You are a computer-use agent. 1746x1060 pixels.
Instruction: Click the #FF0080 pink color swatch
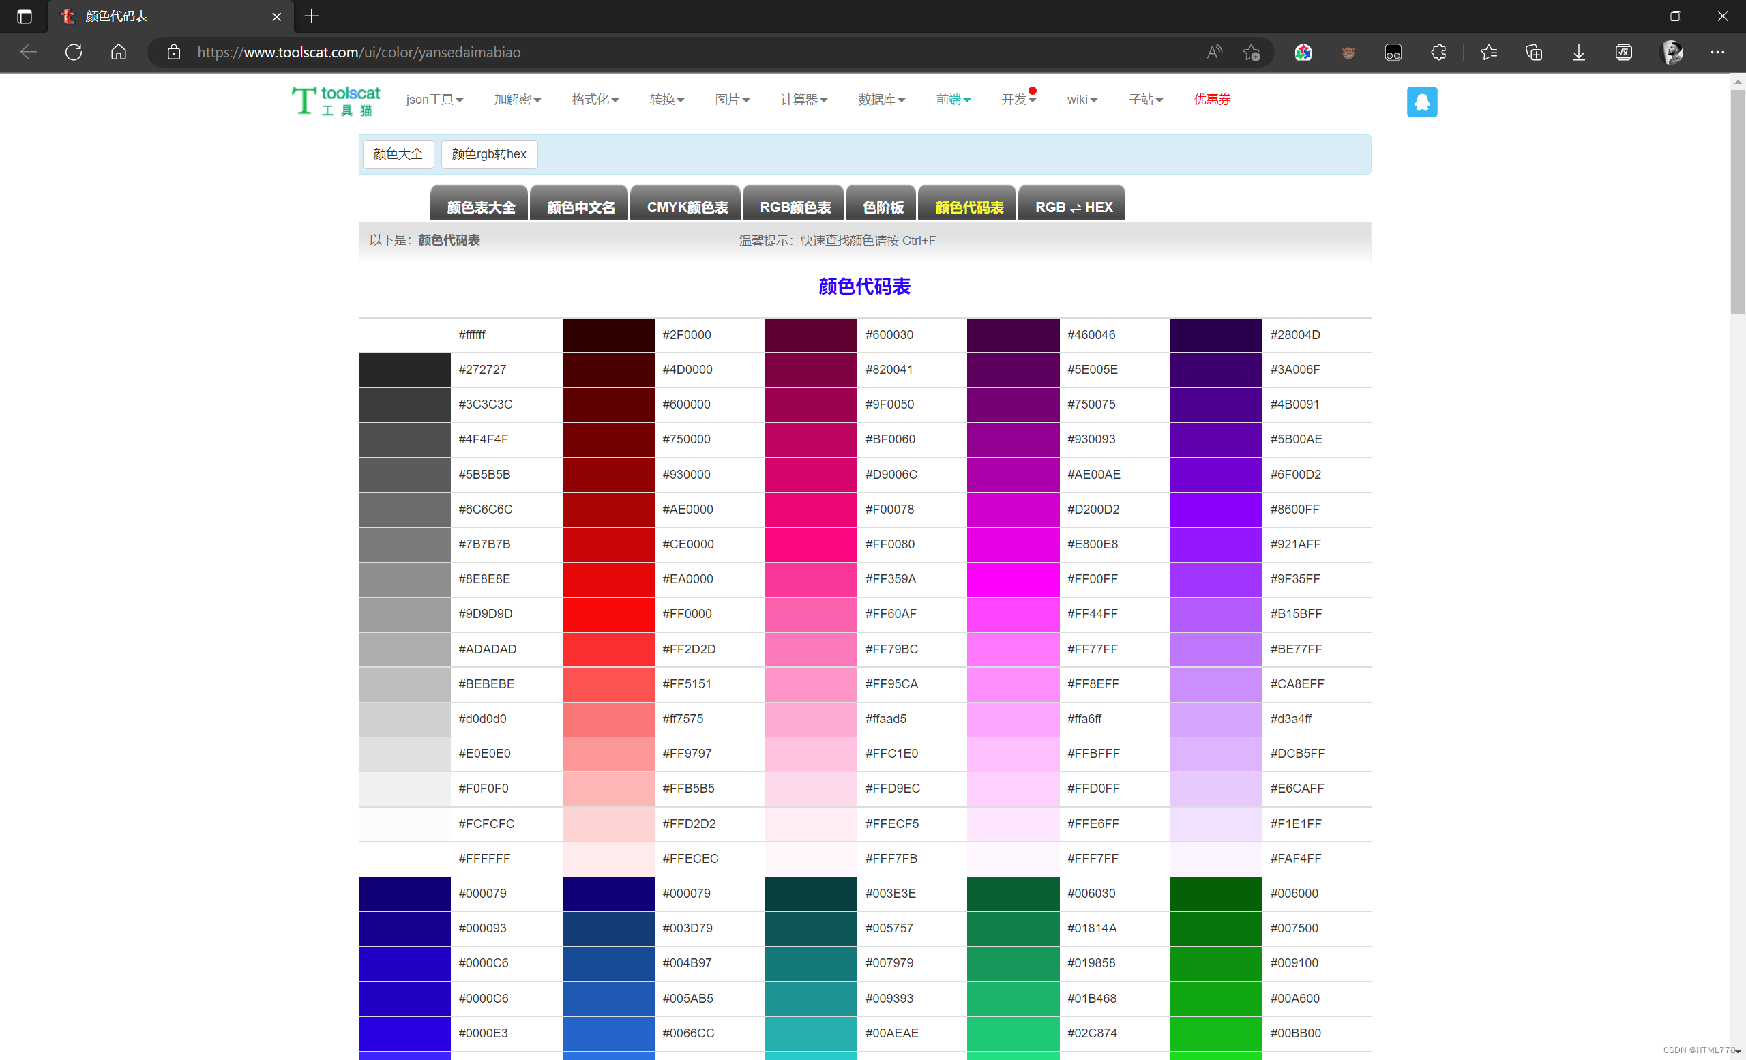[x=811, y=545]
